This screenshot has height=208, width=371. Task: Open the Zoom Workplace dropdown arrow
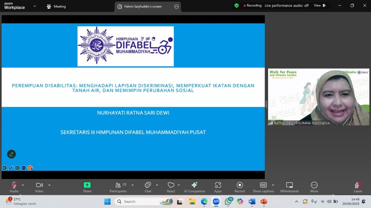[35, 6]
